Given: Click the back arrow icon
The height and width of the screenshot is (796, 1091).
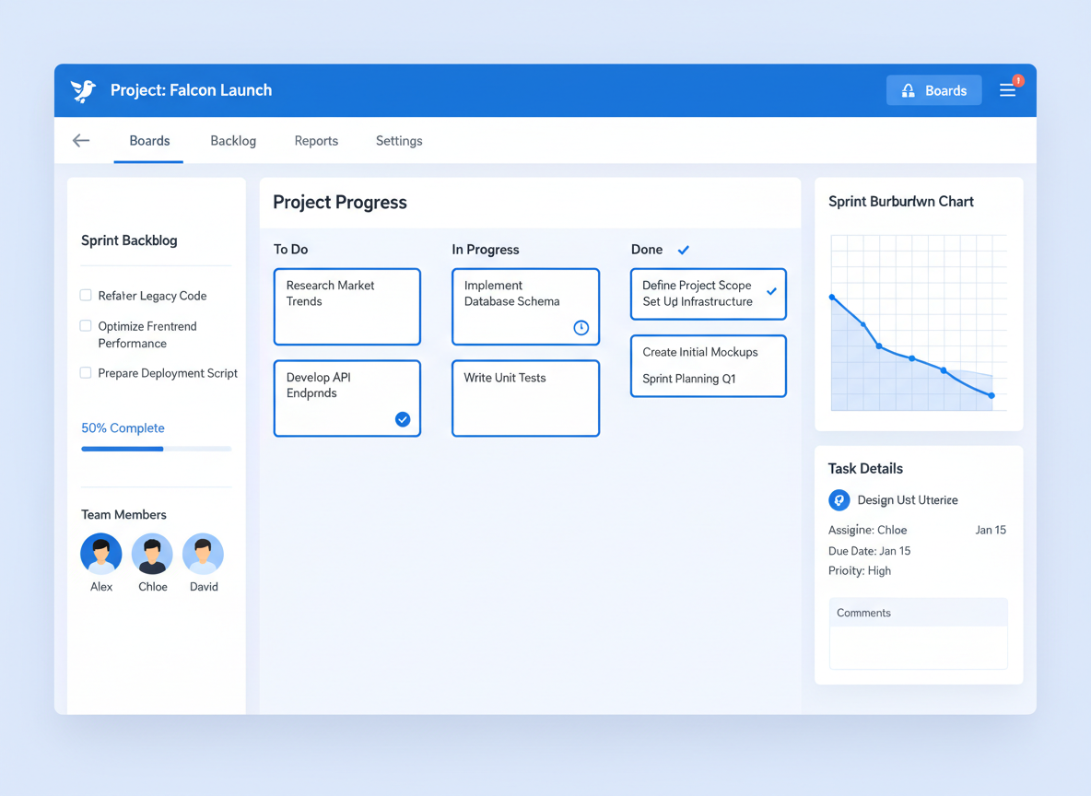Looking at the screenshot, I should [x=81, y=141].
